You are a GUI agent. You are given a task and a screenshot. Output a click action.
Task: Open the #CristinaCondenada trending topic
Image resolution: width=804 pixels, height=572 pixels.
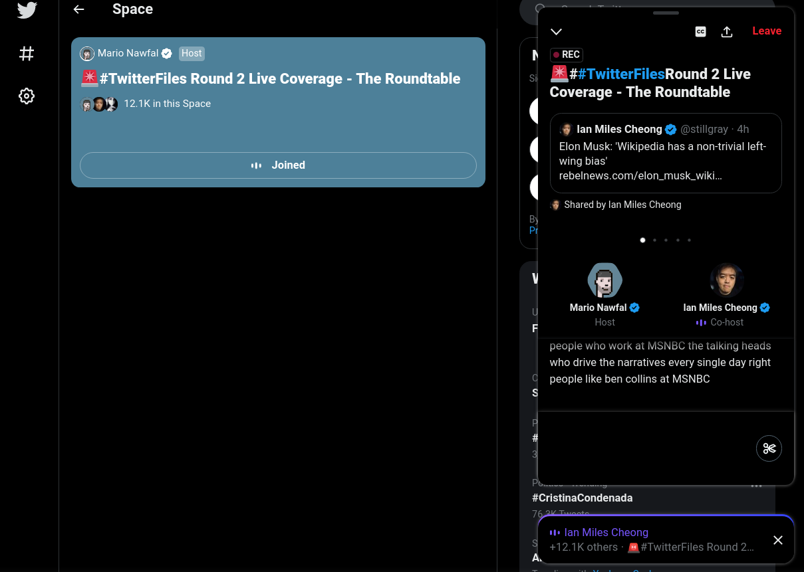[583, 498]
